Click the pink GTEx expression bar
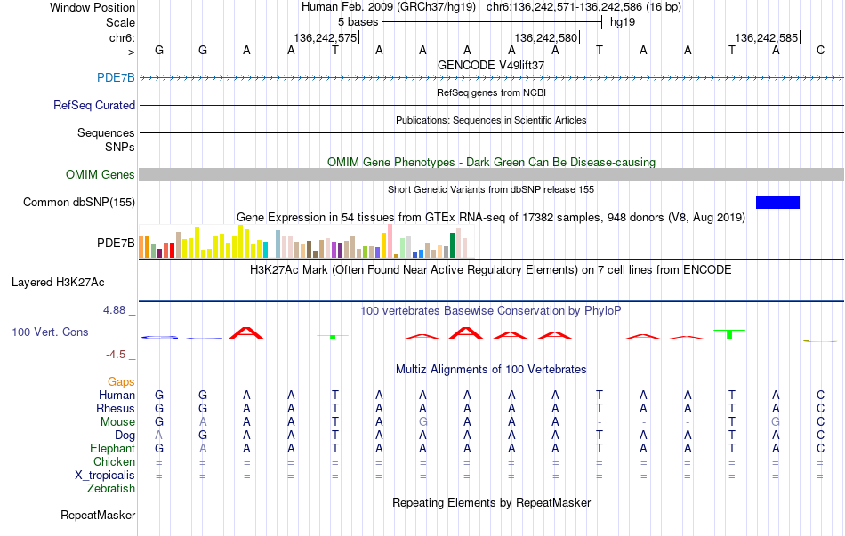Screen dimensions: 845x536 [x=390, y=241]
